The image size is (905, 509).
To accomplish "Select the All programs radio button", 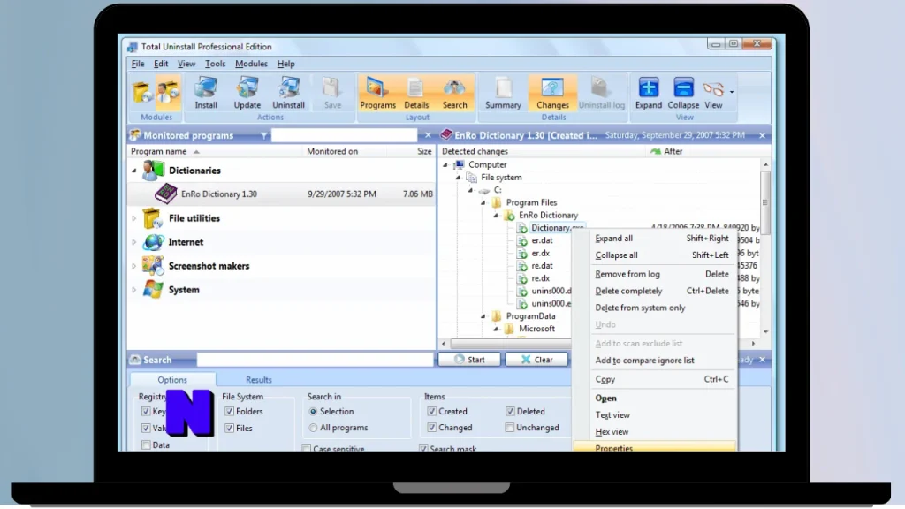I will (313, 428).
